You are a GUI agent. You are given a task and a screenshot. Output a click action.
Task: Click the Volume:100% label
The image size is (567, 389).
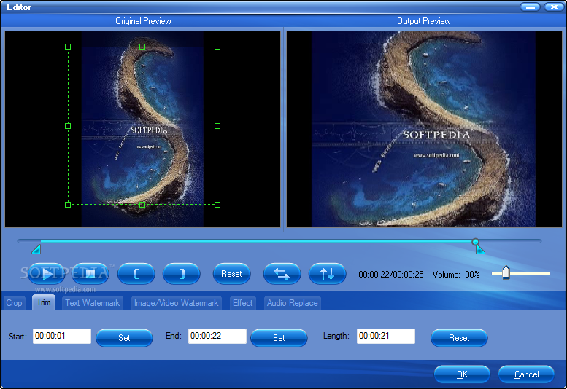[x=456, y=275]
